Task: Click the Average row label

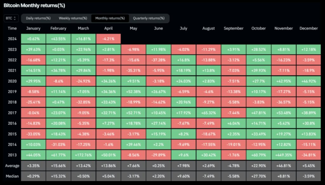Action: click(x=12, y=165)
